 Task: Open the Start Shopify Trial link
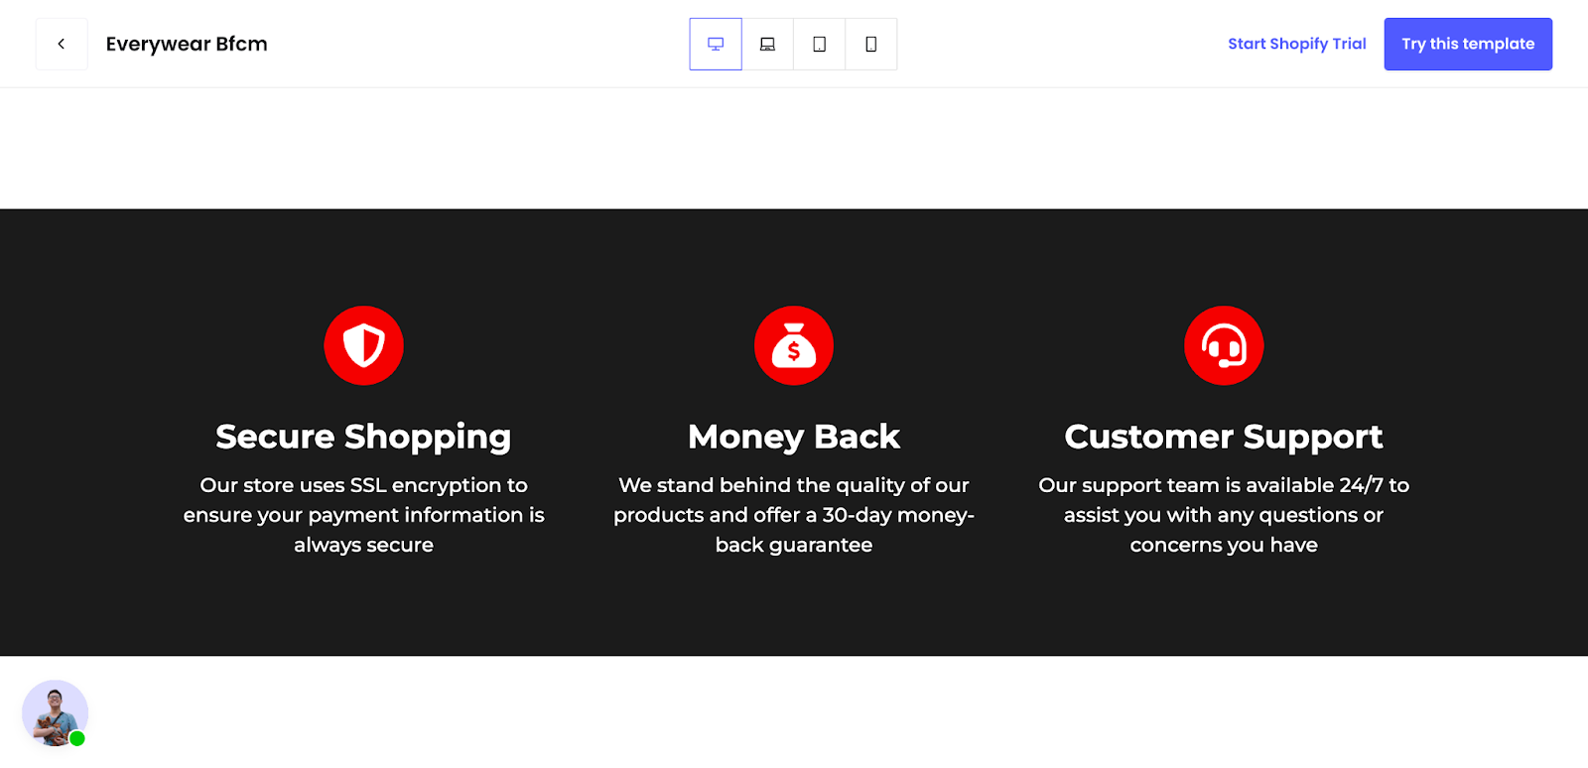(x=1296, y=44)
